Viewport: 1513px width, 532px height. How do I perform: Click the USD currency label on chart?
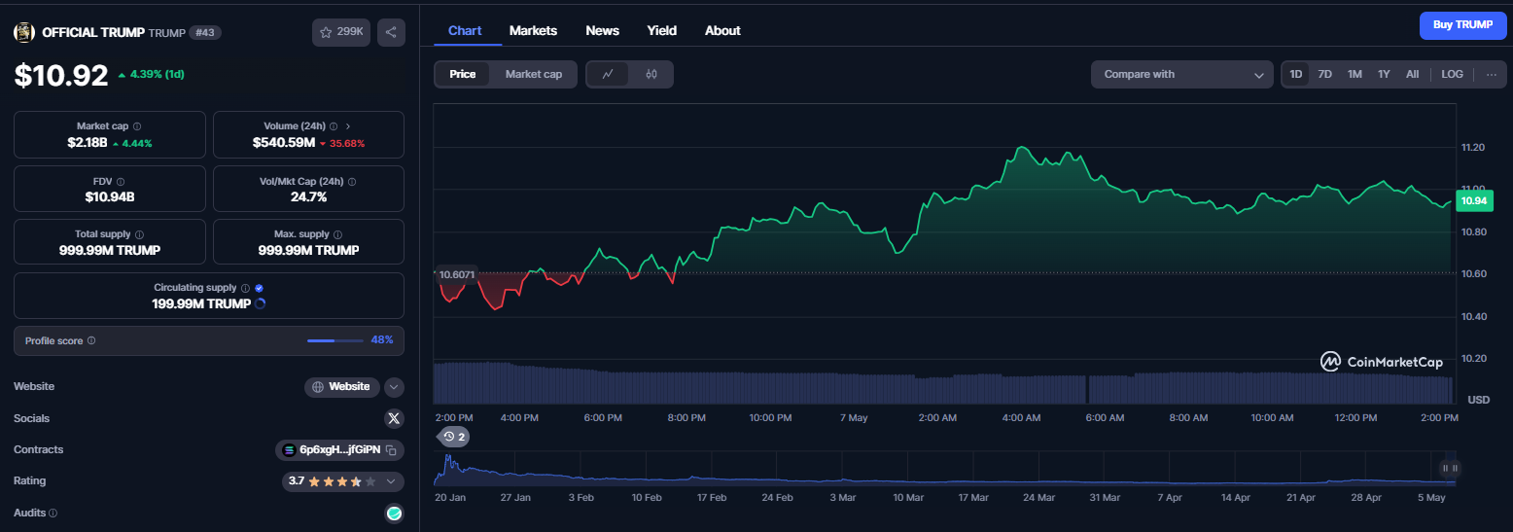pyautogui.click(x=1478, y=400)
